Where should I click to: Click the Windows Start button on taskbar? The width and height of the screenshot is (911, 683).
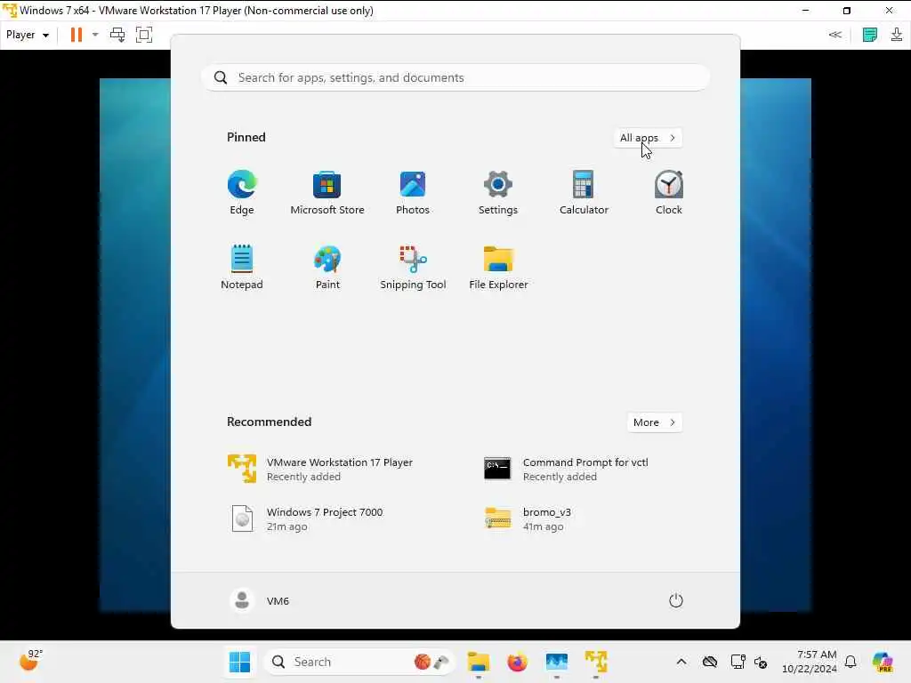[239, 662]
